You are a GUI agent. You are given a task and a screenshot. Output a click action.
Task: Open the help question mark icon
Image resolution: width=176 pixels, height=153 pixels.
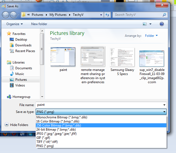pos(162,24)
